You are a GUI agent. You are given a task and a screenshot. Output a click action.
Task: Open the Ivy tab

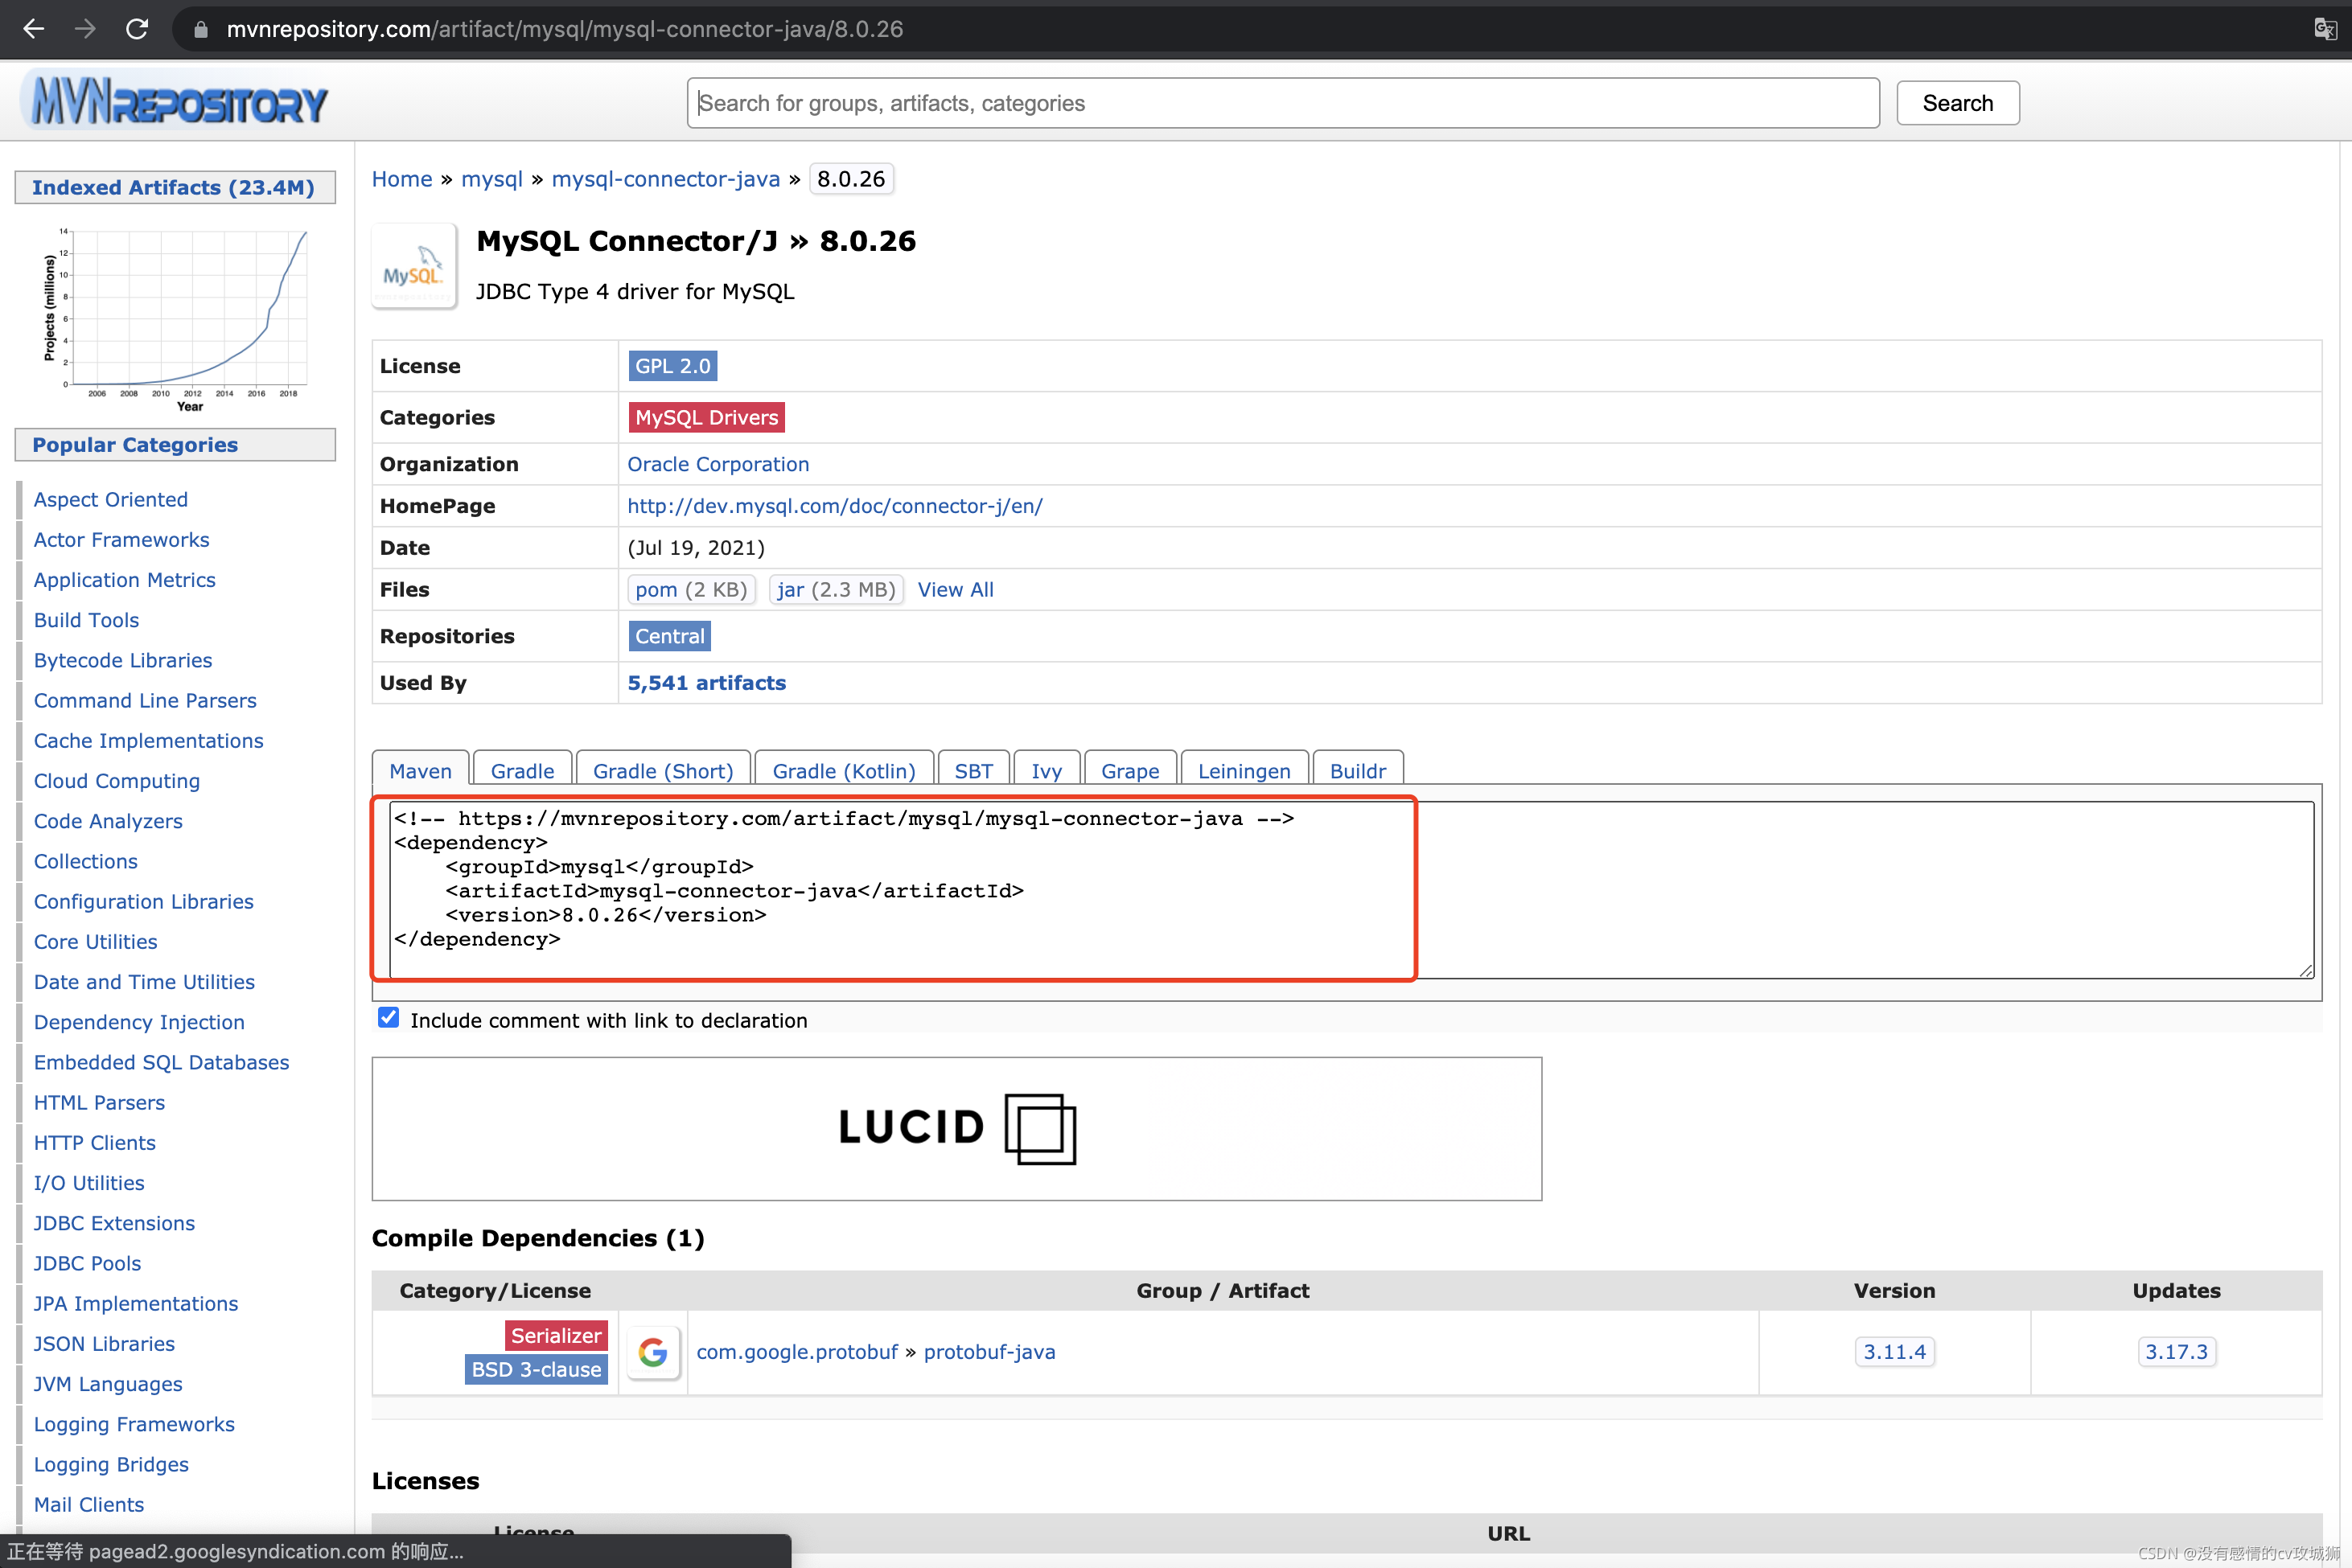point(1046,770)
